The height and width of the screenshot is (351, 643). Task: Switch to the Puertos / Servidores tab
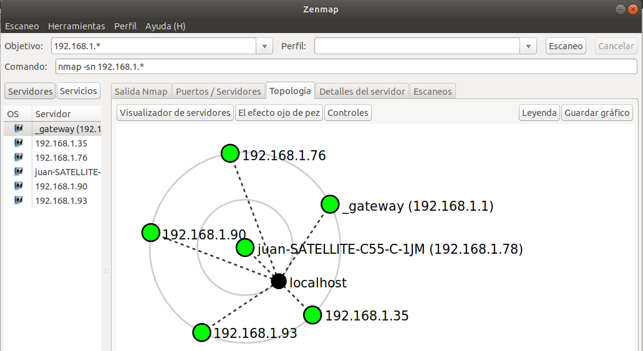click(218, 91)
